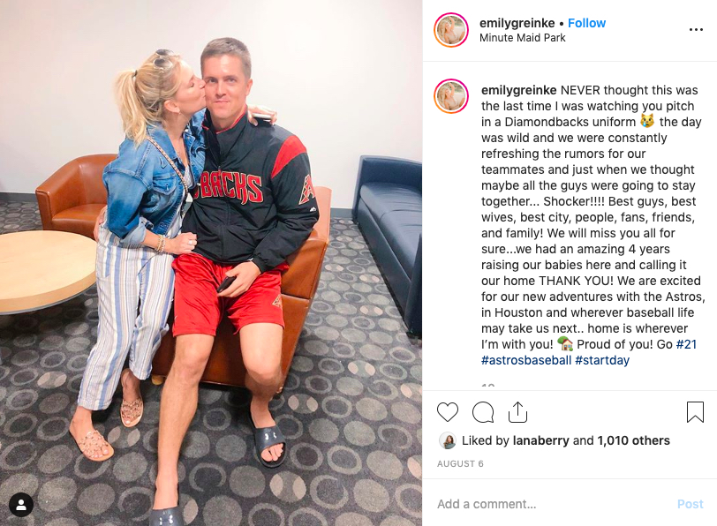
Task: Share the post using the share icon
Action: (517, 412)
